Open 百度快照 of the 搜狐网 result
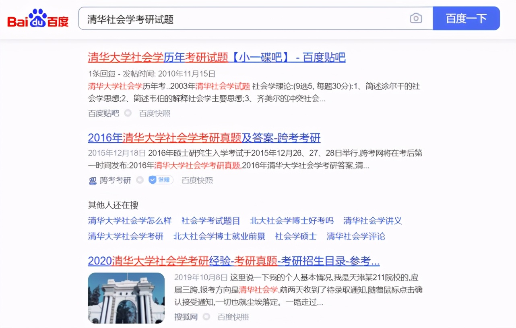The image size is (516, 328). (x=233, y=317)
